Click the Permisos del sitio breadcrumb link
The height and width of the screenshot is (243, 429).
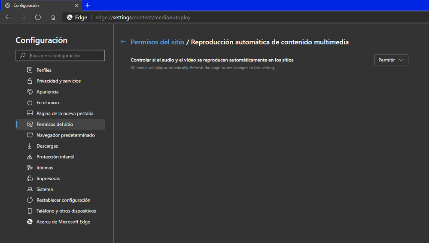(157, 42)
